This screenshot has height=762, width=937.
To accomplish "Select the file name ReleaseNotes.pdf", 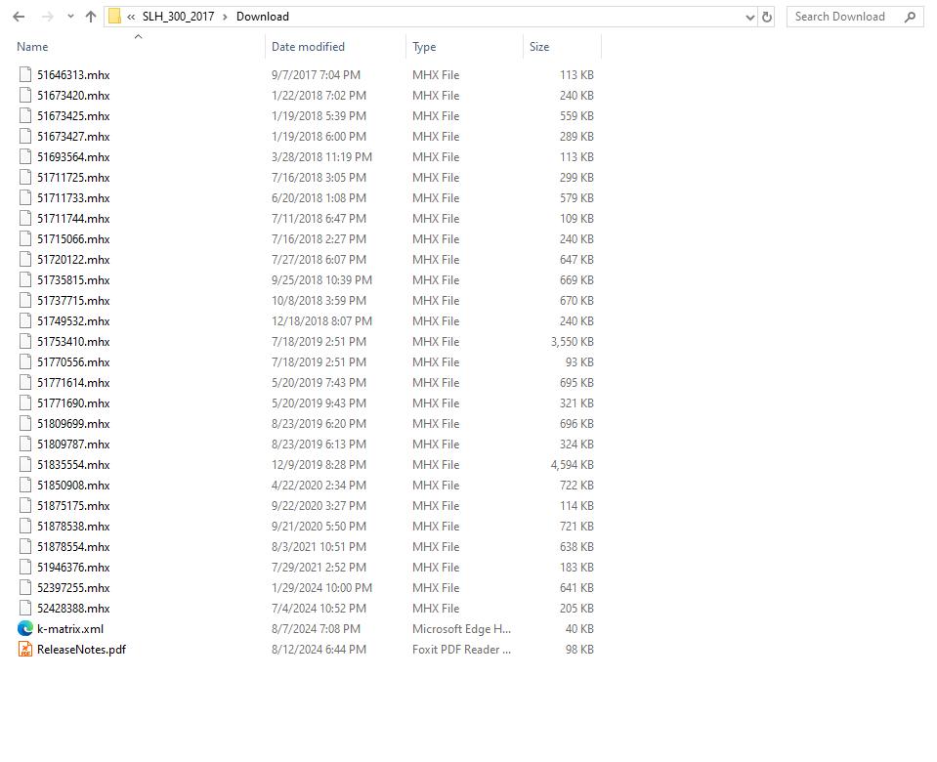I will pyautogui.click(x=81, y=649).
